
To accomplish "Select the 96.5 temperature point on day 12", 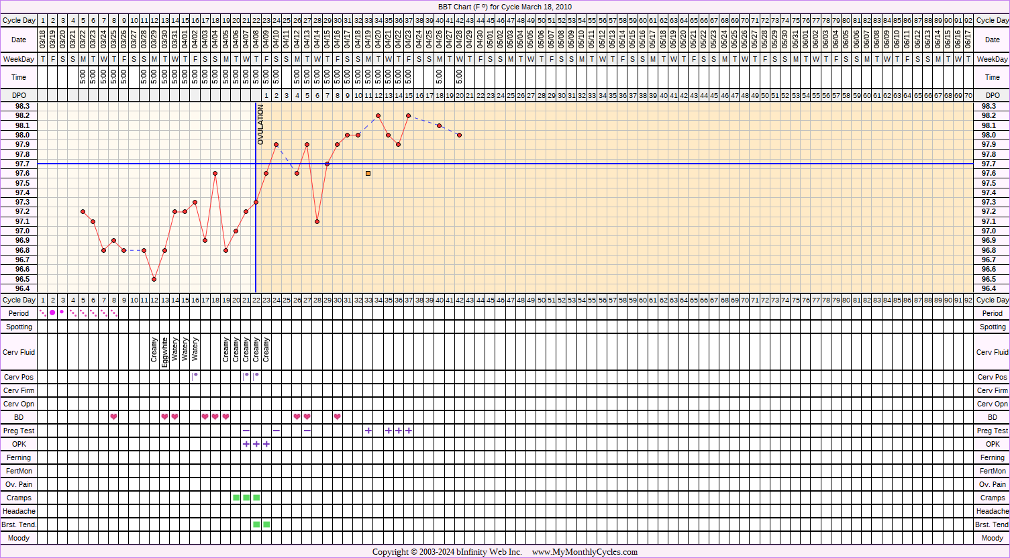I will 154,279.
